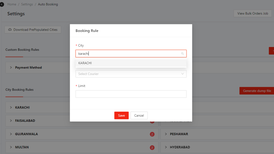Go to Home breadcrumb
Image resolution: width=274 pixels, height=154 pixels.
[x=12, y=4]
